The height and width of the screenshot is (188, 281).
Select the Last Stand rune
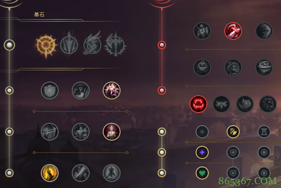pyautogui.click(x=112, y=173)
